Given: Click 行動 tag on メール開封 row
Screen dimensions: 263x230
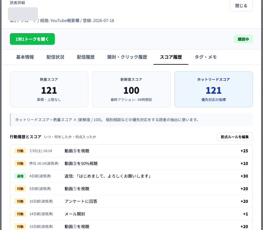Looking at the screenshot, I should [x=20, y=214].
